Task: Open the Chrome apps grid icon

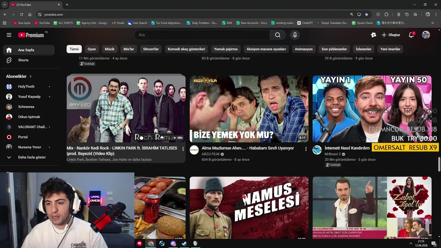Action: tap(4, 23)
